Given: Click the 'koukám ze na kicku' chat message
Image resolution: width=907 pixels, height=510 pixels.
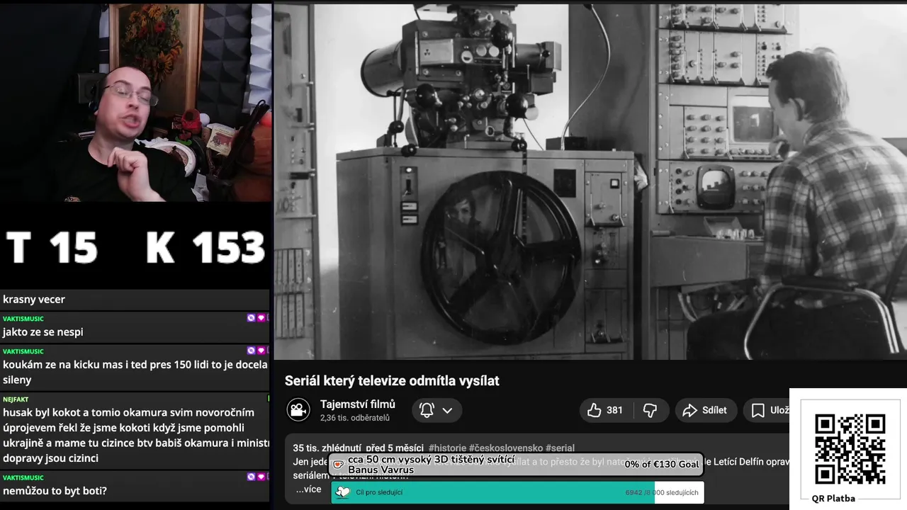Looking at the screenshot, I should tap(135, 372).
